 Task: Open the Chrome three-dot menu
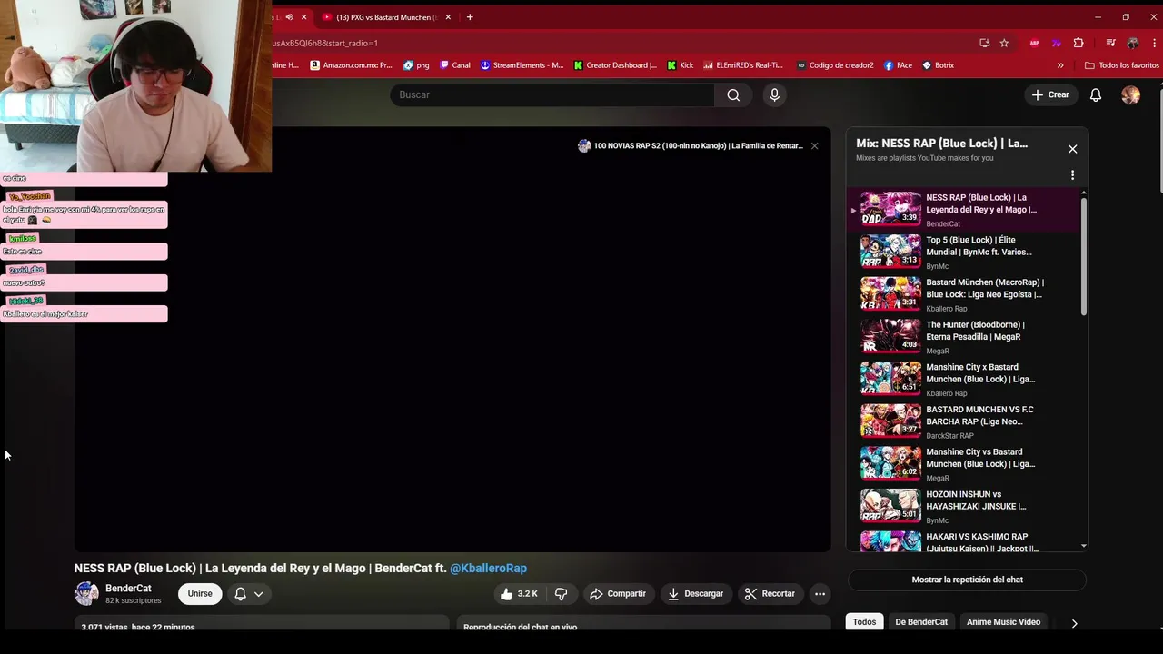tap(1152, 43)
